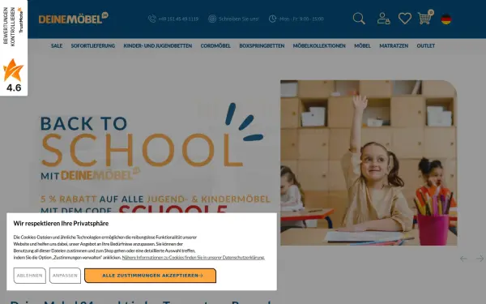Open the user account login icon
Viewport: 486px width, 304px height.
(x=383, y=19)
